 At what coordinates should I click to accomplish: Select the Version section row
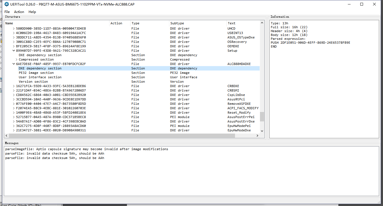(132, 82)
